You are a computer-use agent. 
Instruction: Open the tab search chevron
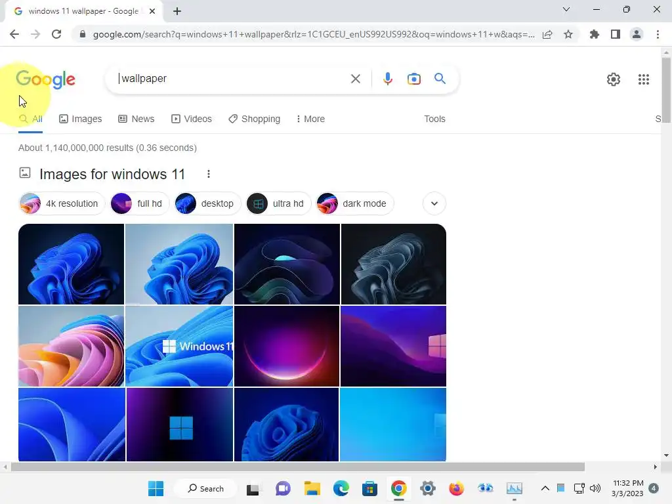566,9
